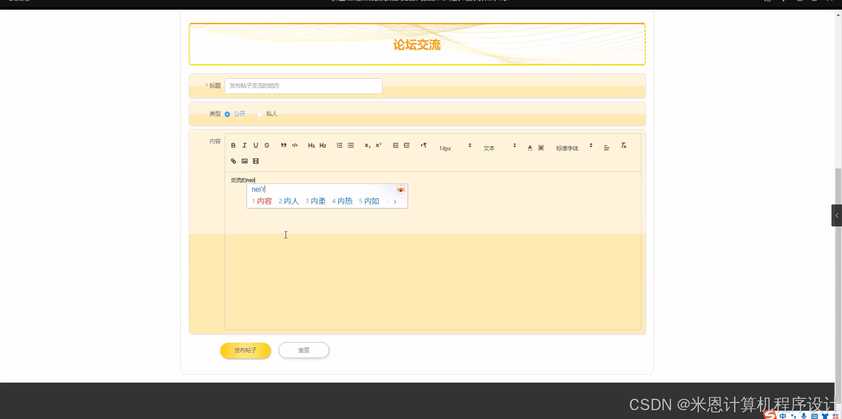Image resolution: width=842 pixels, height=419 pixels.
Task: Insert a code block
Action: pos(294,145)
